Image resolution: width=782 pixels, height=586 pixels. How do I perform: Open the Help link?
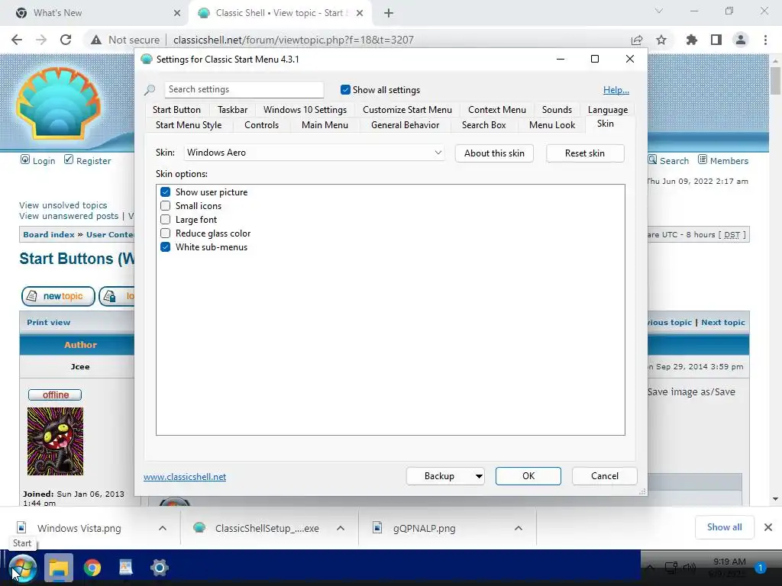(x=616, y=90)
